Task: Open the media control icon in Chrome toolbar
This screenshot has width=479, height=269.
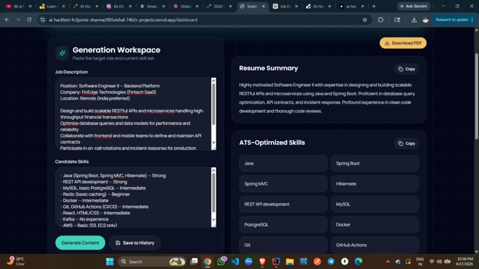Action: click(397, 20)
